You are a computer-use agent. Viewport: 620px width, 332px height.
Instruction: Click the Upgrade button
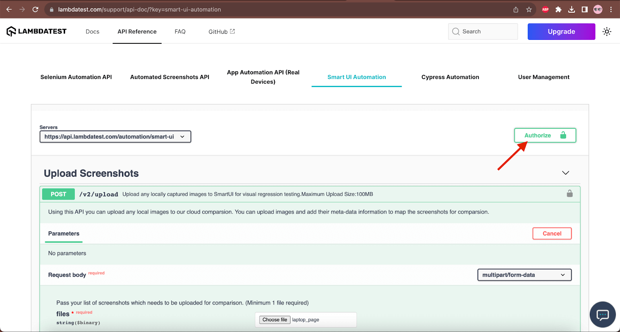pyautogui.click(x=561, y=32)
